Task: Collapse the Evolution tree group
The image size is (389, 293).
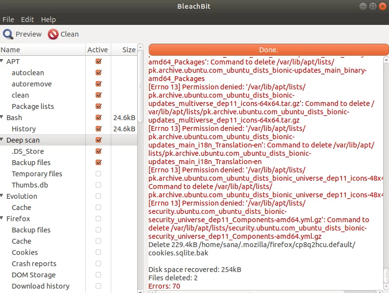Action: (x=2, y=196)
